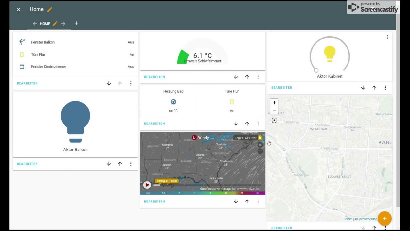Open the more-info menu on Aktor Kabinet light

point(387,37)
